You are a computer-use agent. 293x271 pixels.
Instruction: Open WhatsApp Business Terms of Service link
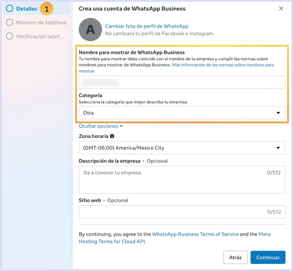click(x=195, y=234)
